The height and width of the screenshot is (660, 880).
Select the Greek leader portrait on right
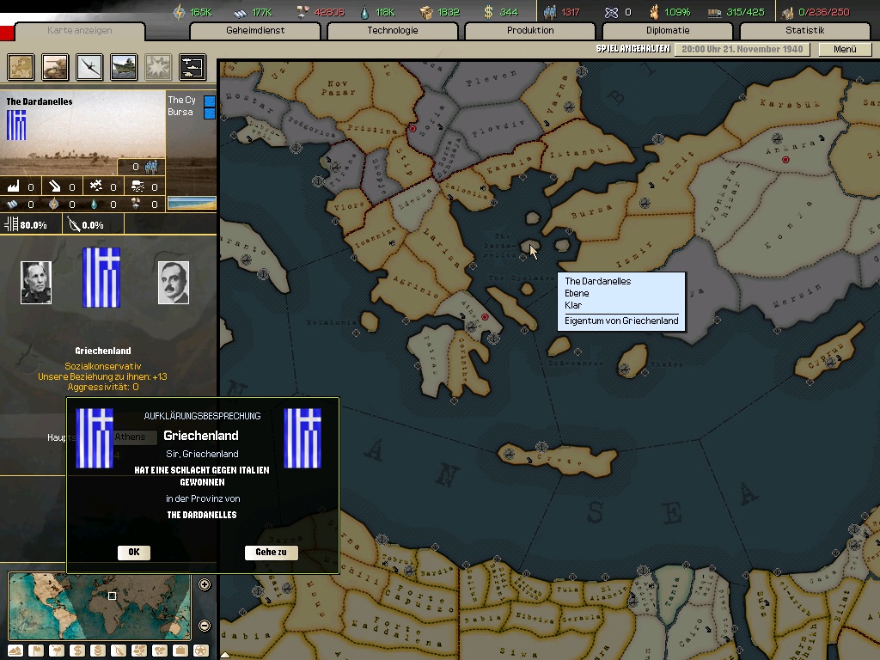click(173, 283)
